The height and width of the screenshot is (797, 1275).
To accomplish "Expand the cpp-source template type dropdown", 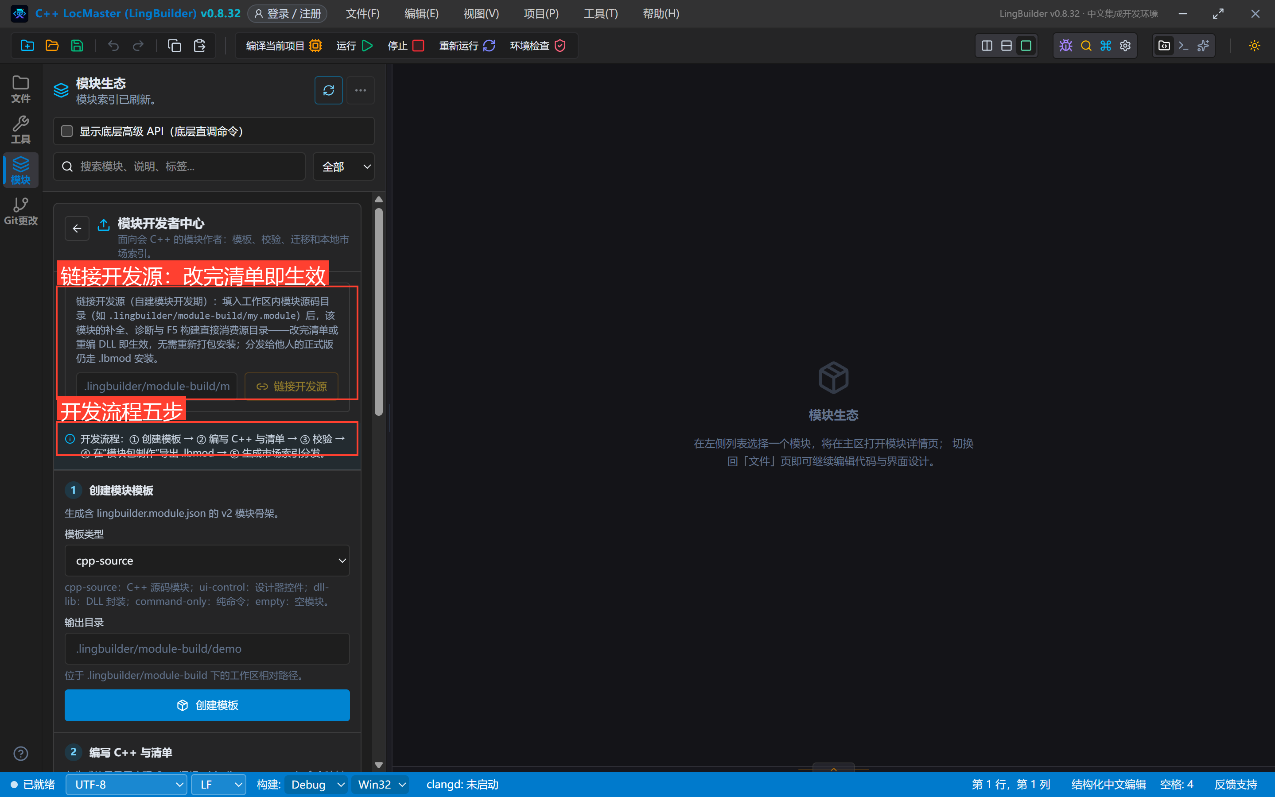I will tap(207, 561).
